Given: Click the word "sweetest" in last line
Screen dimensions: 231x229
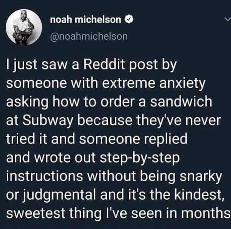Looking at the screenshot, I should point(36,213).
